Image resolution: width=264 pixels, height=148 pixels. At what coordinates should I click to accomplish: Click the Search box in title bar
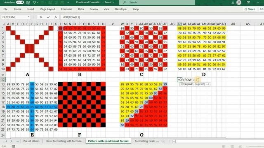point(157,2)
